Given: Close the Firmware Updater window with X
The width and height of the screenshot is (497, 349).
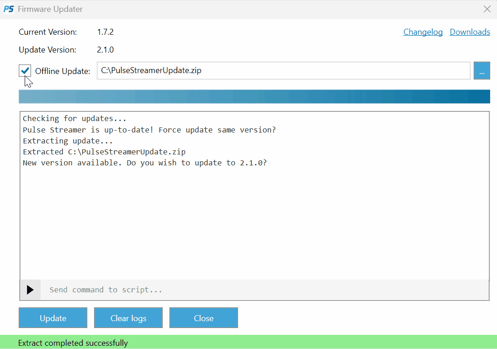Looking at the screenshot, I should pyautogui.click(x=486, y=9).
